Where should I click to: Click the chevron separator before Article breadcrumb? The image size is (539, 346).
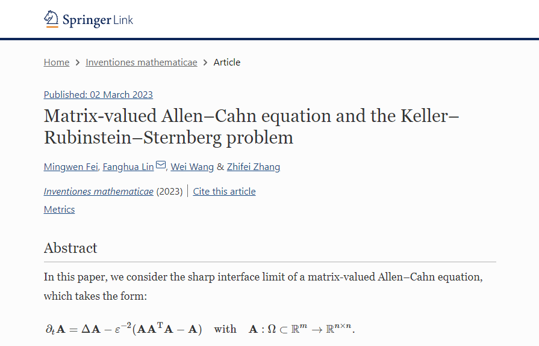click(205, 62)
